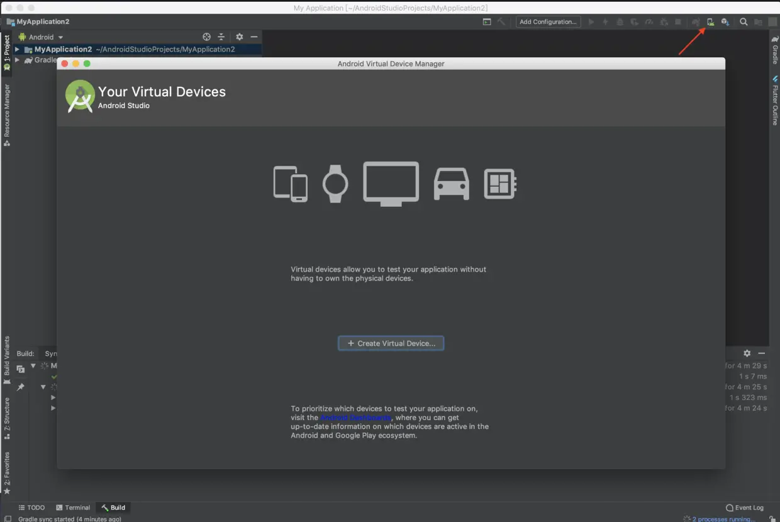Select the Wear OS watch device icon
Screen dimensions: 780x522
point(335,184)
